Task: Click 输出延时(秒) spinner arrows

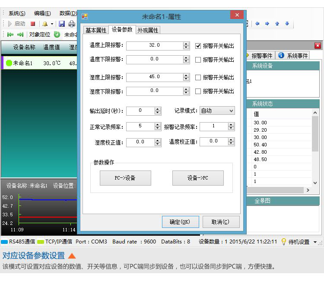Action: point(157,111)
